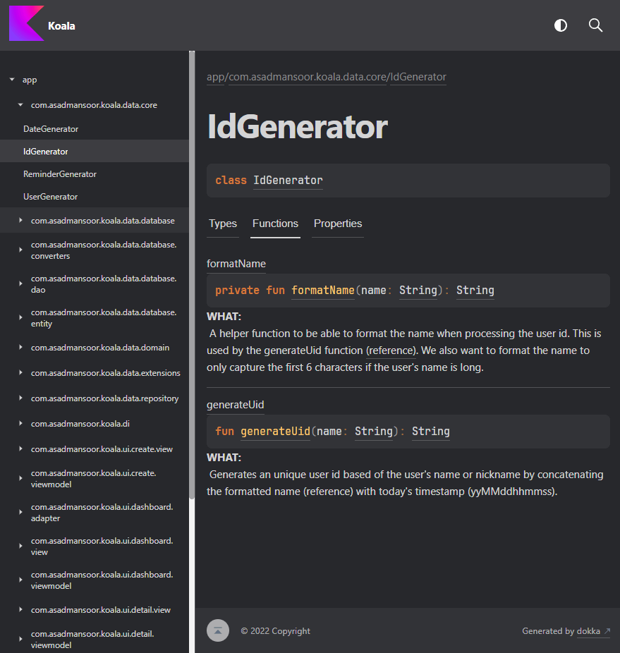Expand com.asadmansoor.koala.data.extensions arrow
620x653 pixels.
20,372
